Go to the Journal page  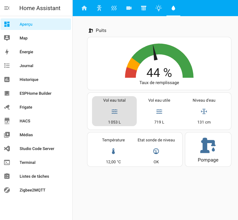click(36, 66)
